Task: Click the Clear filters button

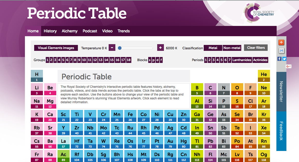Action: point(256,47)
